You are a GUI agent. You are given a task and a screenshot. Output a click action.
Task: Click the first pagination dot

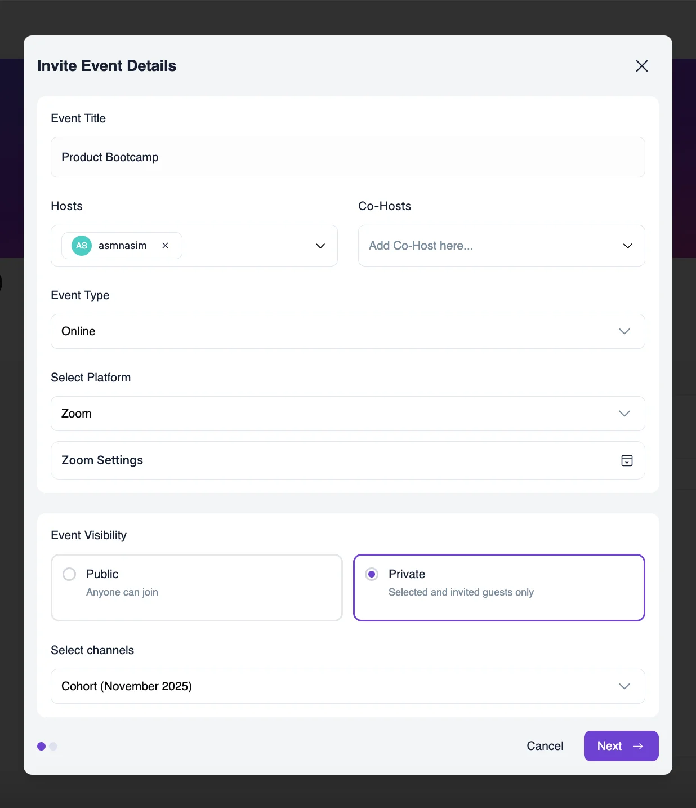[41, 746]
